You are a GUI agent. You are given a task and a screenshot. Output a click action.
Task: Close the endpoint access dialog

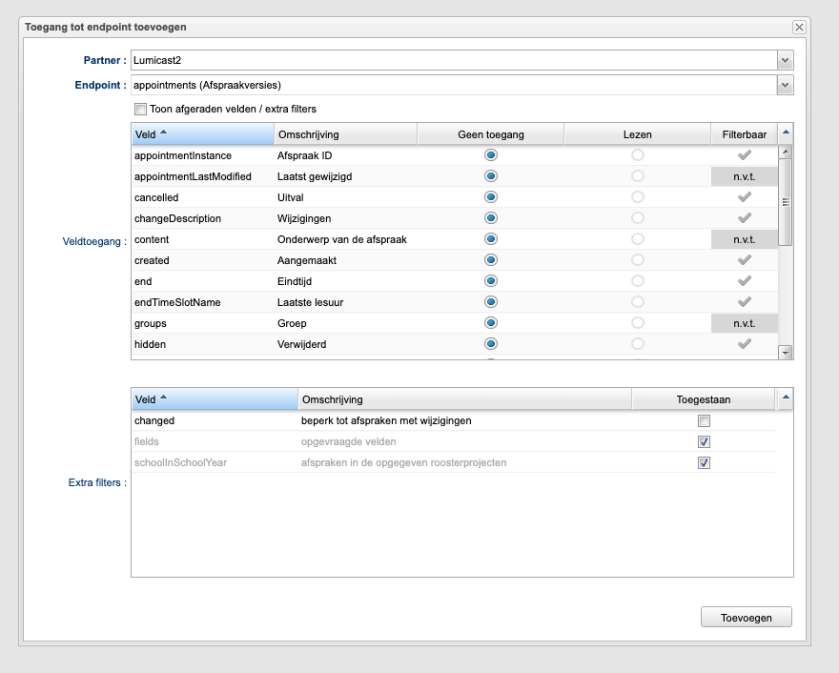pyautogui.click(x=799, y=27)
